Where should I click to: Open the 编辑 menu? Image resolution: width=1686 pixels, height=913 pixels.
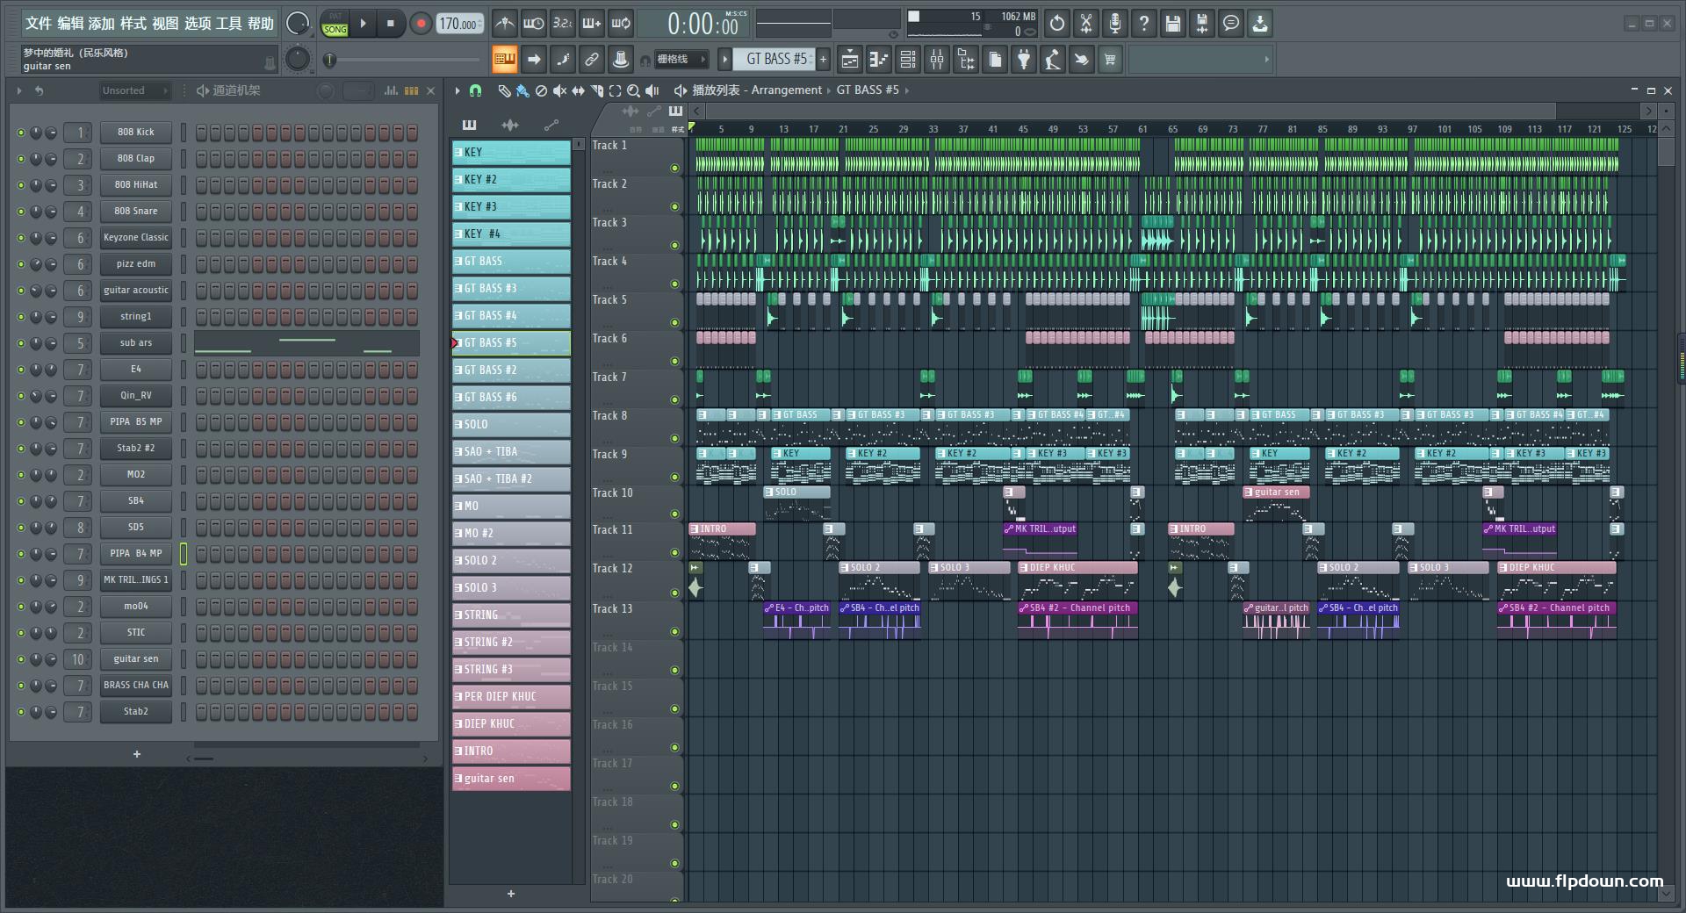(70, 24)
